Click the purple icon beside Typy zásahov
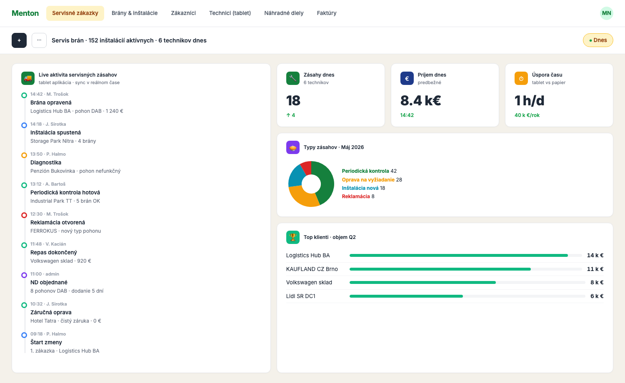 (x=293, y=147)
